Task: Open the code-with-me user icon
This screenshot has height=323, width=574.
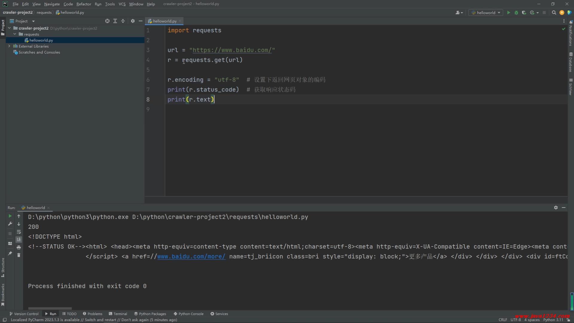Action: click(x=459, y=13)
